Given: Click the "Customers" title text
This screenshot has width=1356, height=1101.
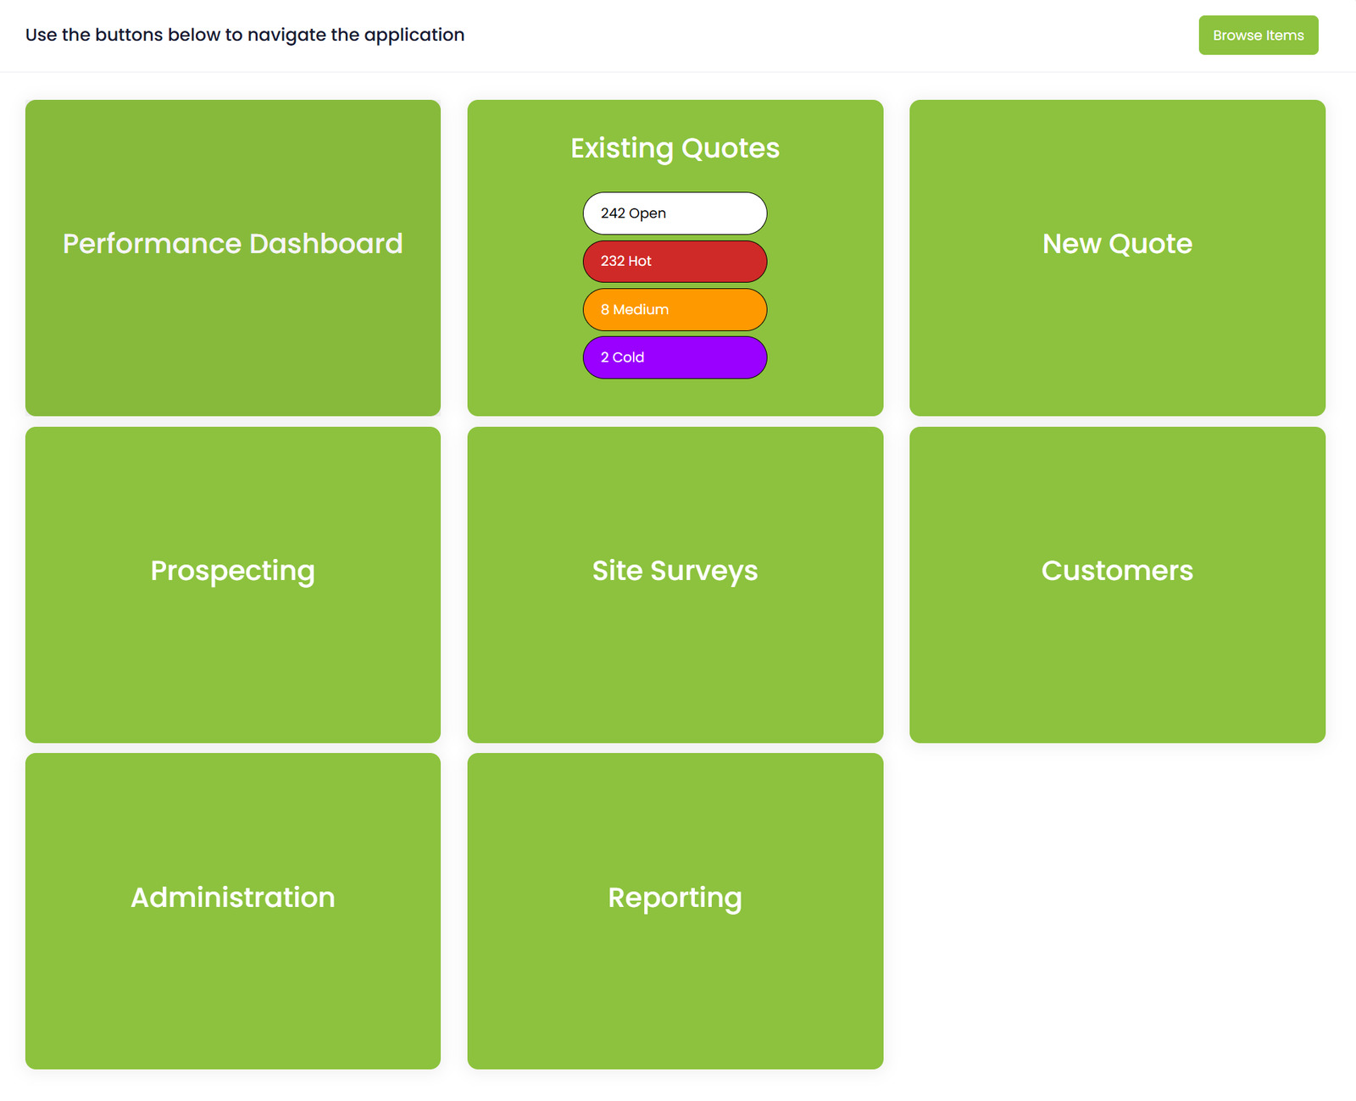Looking at the screenshot, I should point(1117,571).
